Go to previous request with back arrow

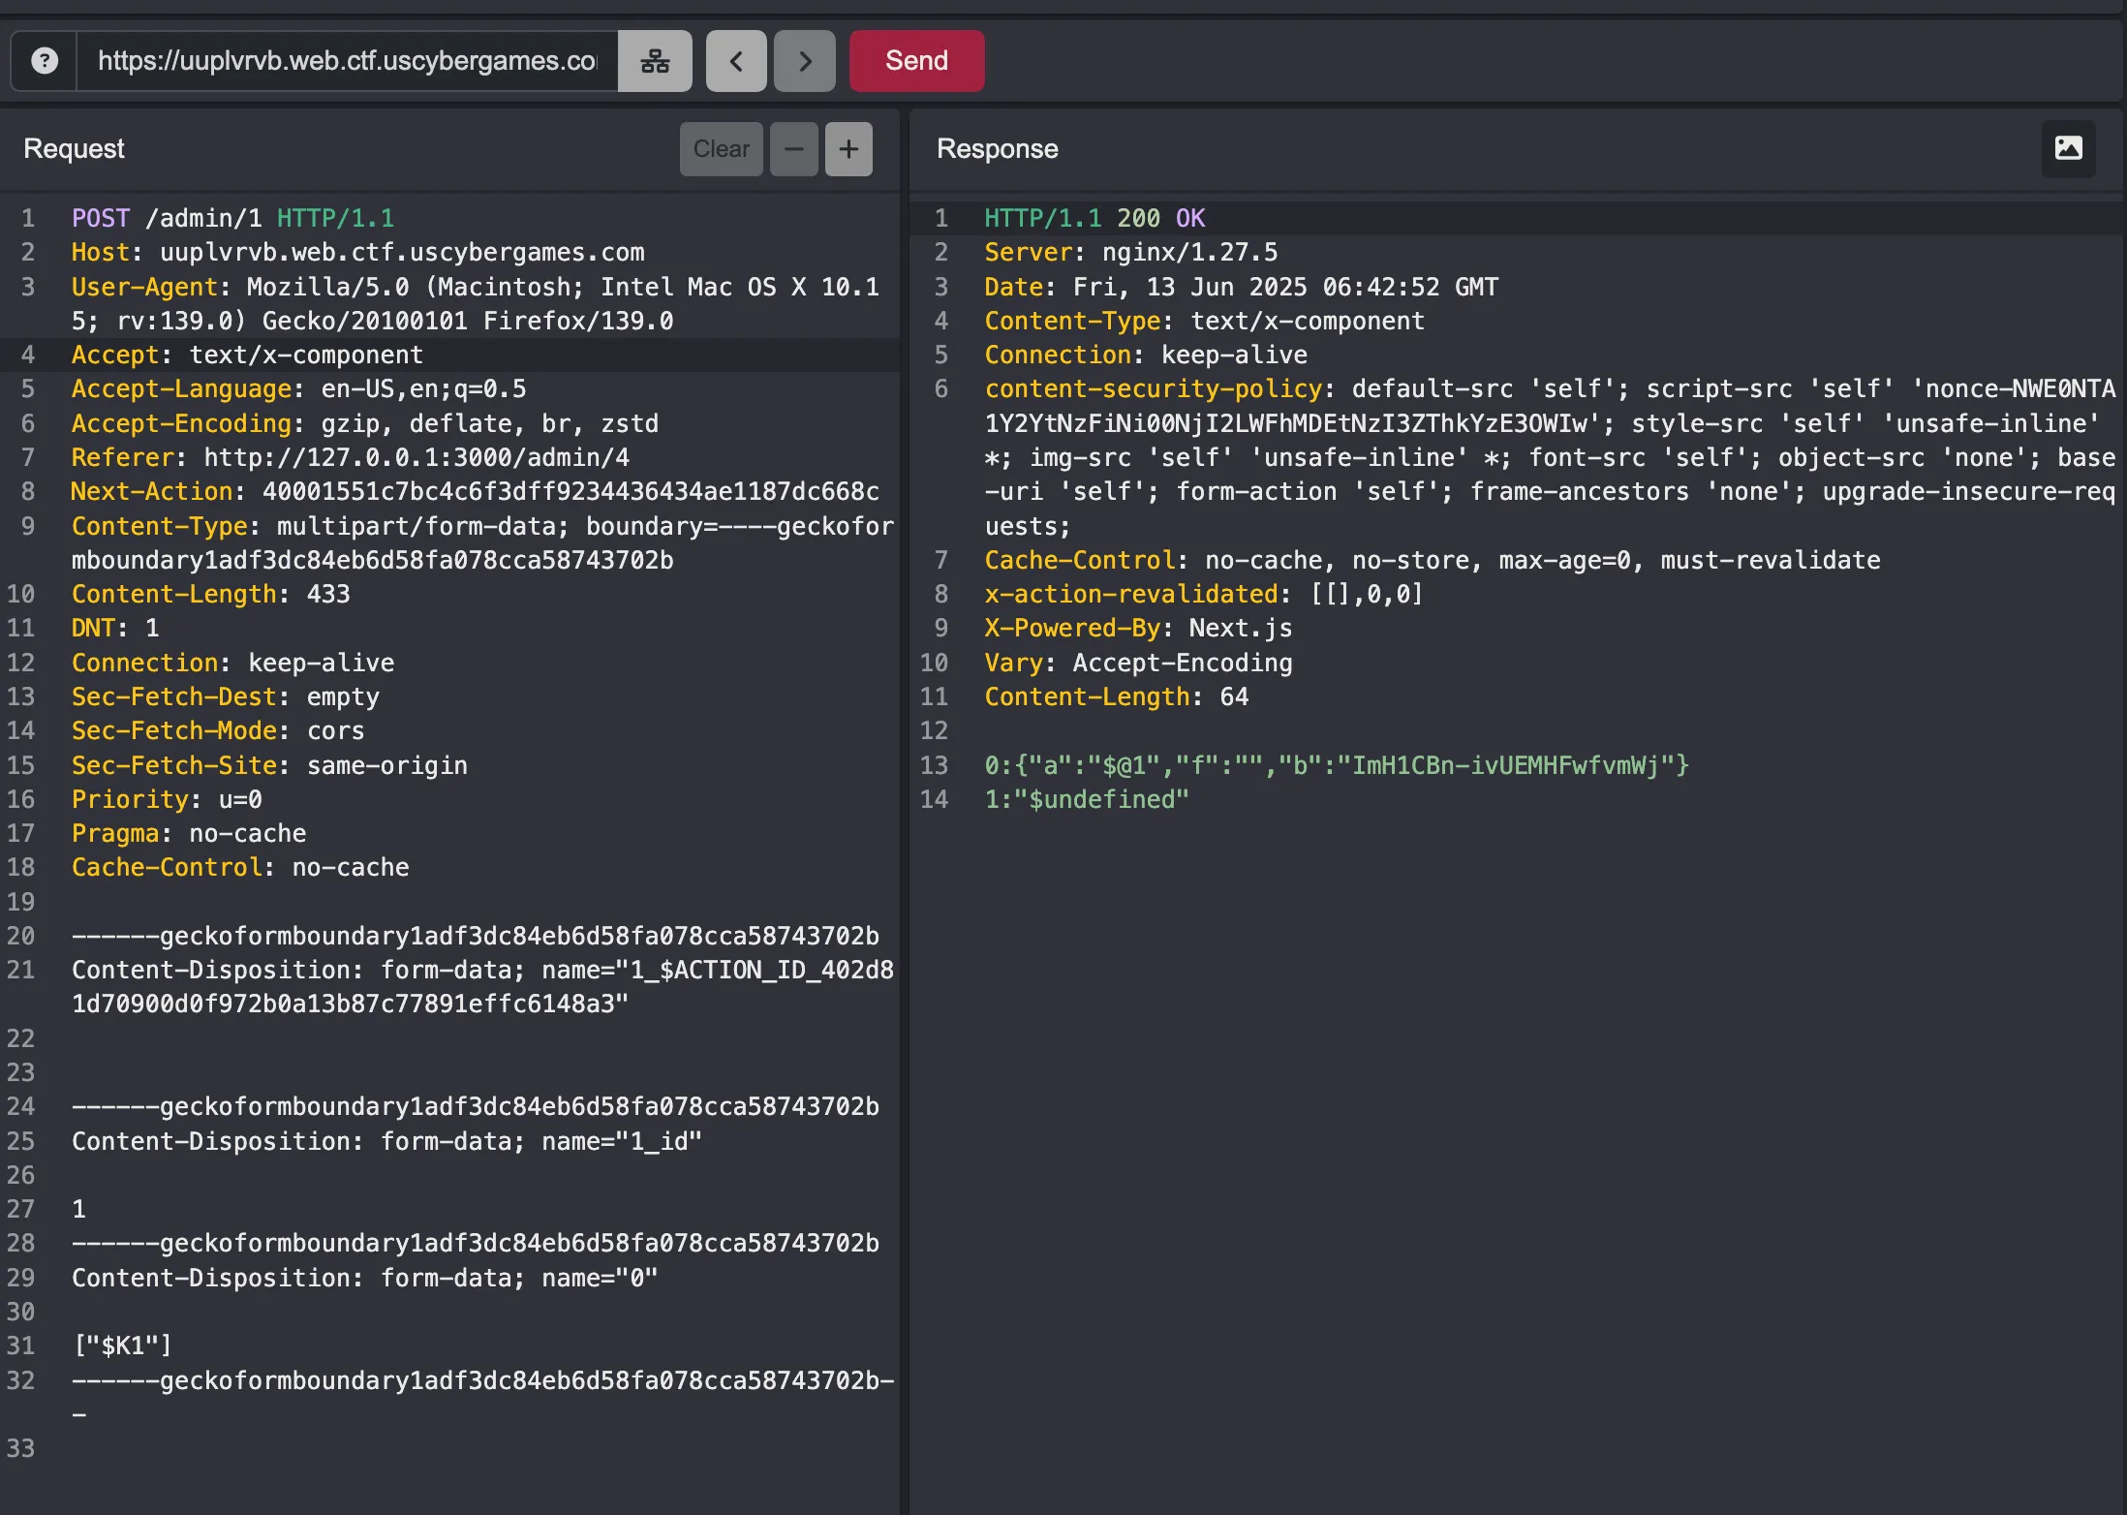coord(736,61)
